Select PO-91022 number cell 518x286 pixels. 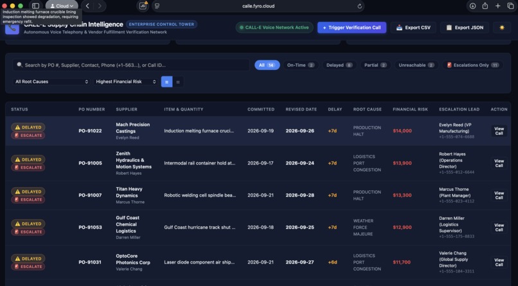(90, 130)
